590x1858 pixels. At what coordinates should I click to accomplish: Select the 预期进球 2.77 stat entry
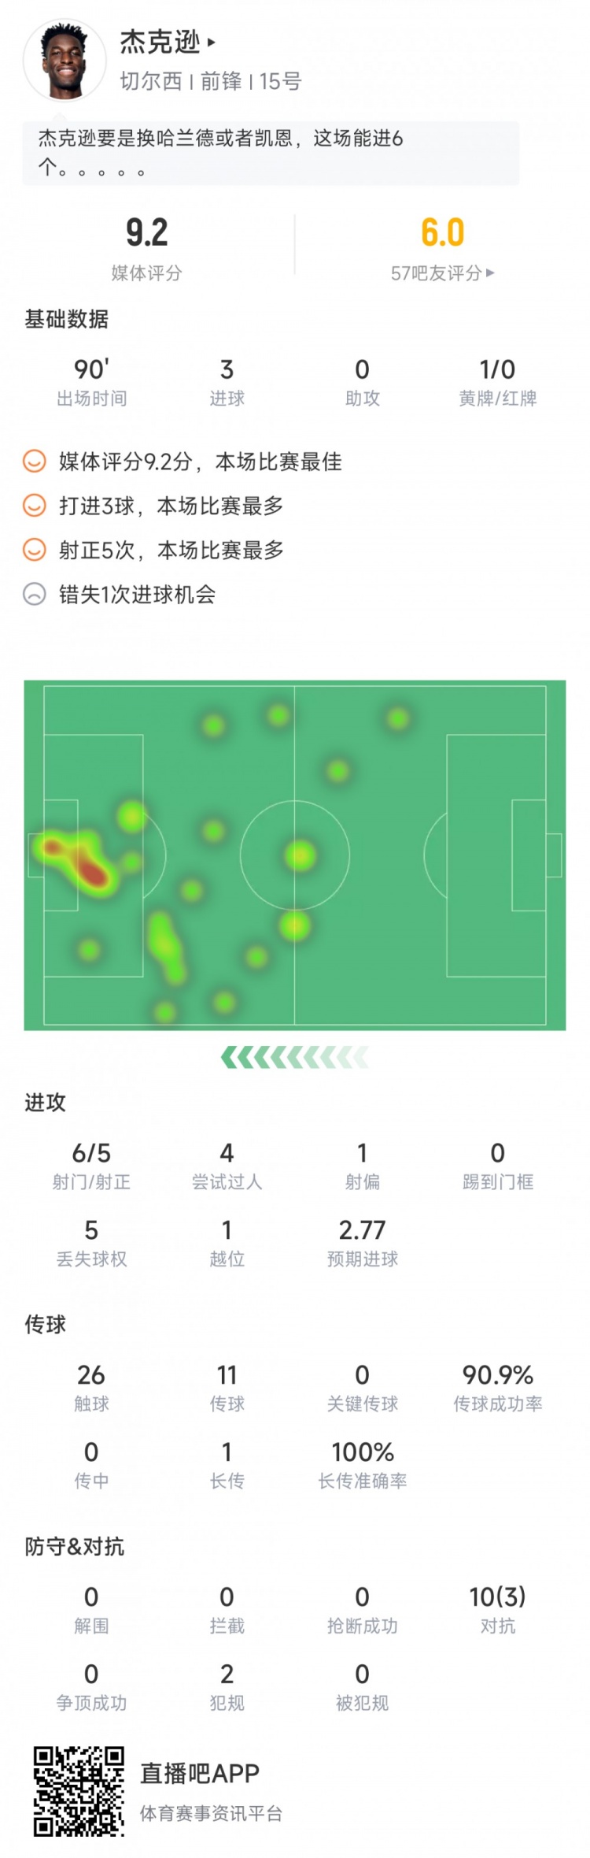click(360, 1243)
